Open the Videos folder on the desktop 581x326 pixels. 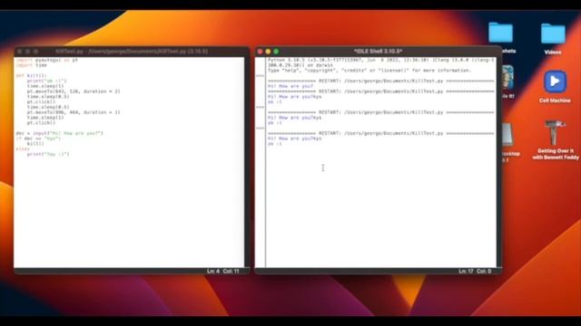553,34
